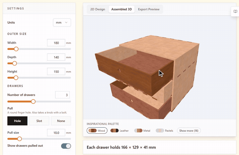Select the Pastels palette
239x155 pixels.
click(x=164, y=131)
